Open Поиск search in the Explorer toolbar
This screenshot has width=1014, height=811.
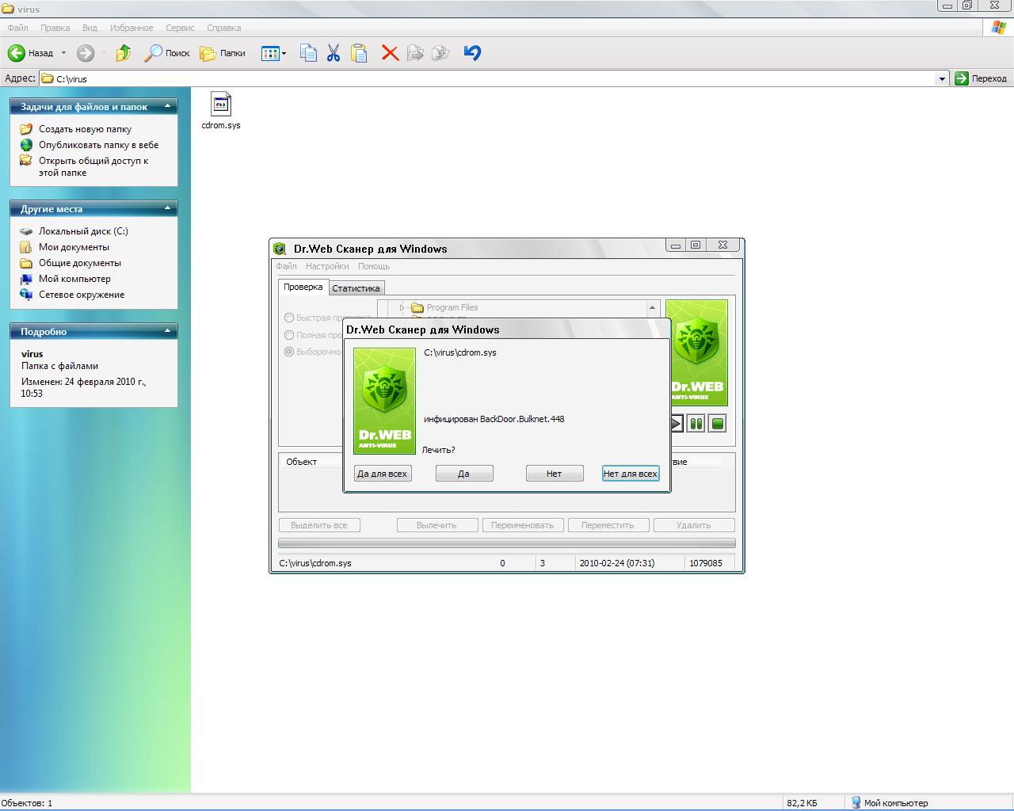click(167, 53)
